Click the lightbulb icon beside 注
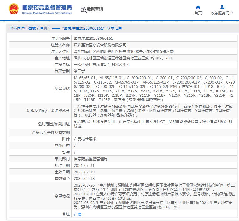Viewport: 239px width, 221px height. tap(64, 214)
